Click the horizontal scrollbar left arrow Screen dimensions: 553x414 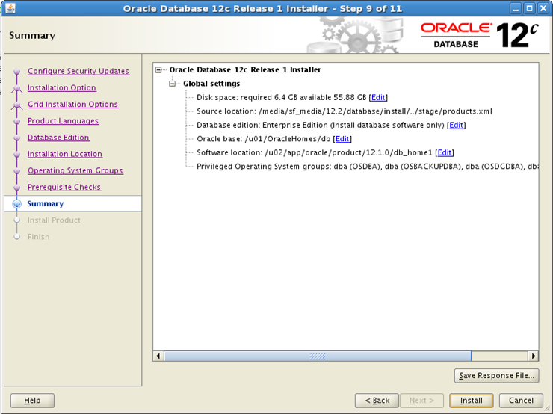tap(158, 356)
